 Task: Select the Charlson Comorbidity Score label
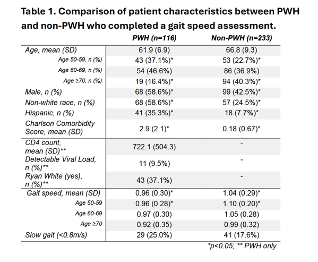[x=60, y=128]
